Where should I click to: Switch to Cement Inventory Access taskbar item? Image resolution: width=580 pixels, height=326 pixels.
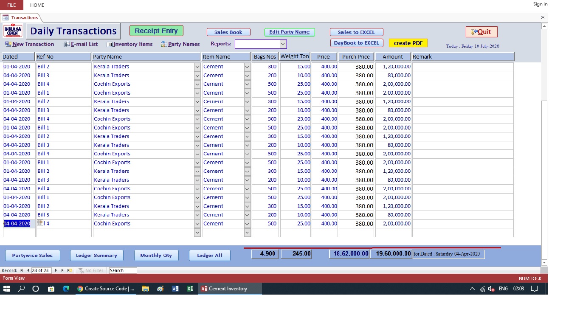230,289
